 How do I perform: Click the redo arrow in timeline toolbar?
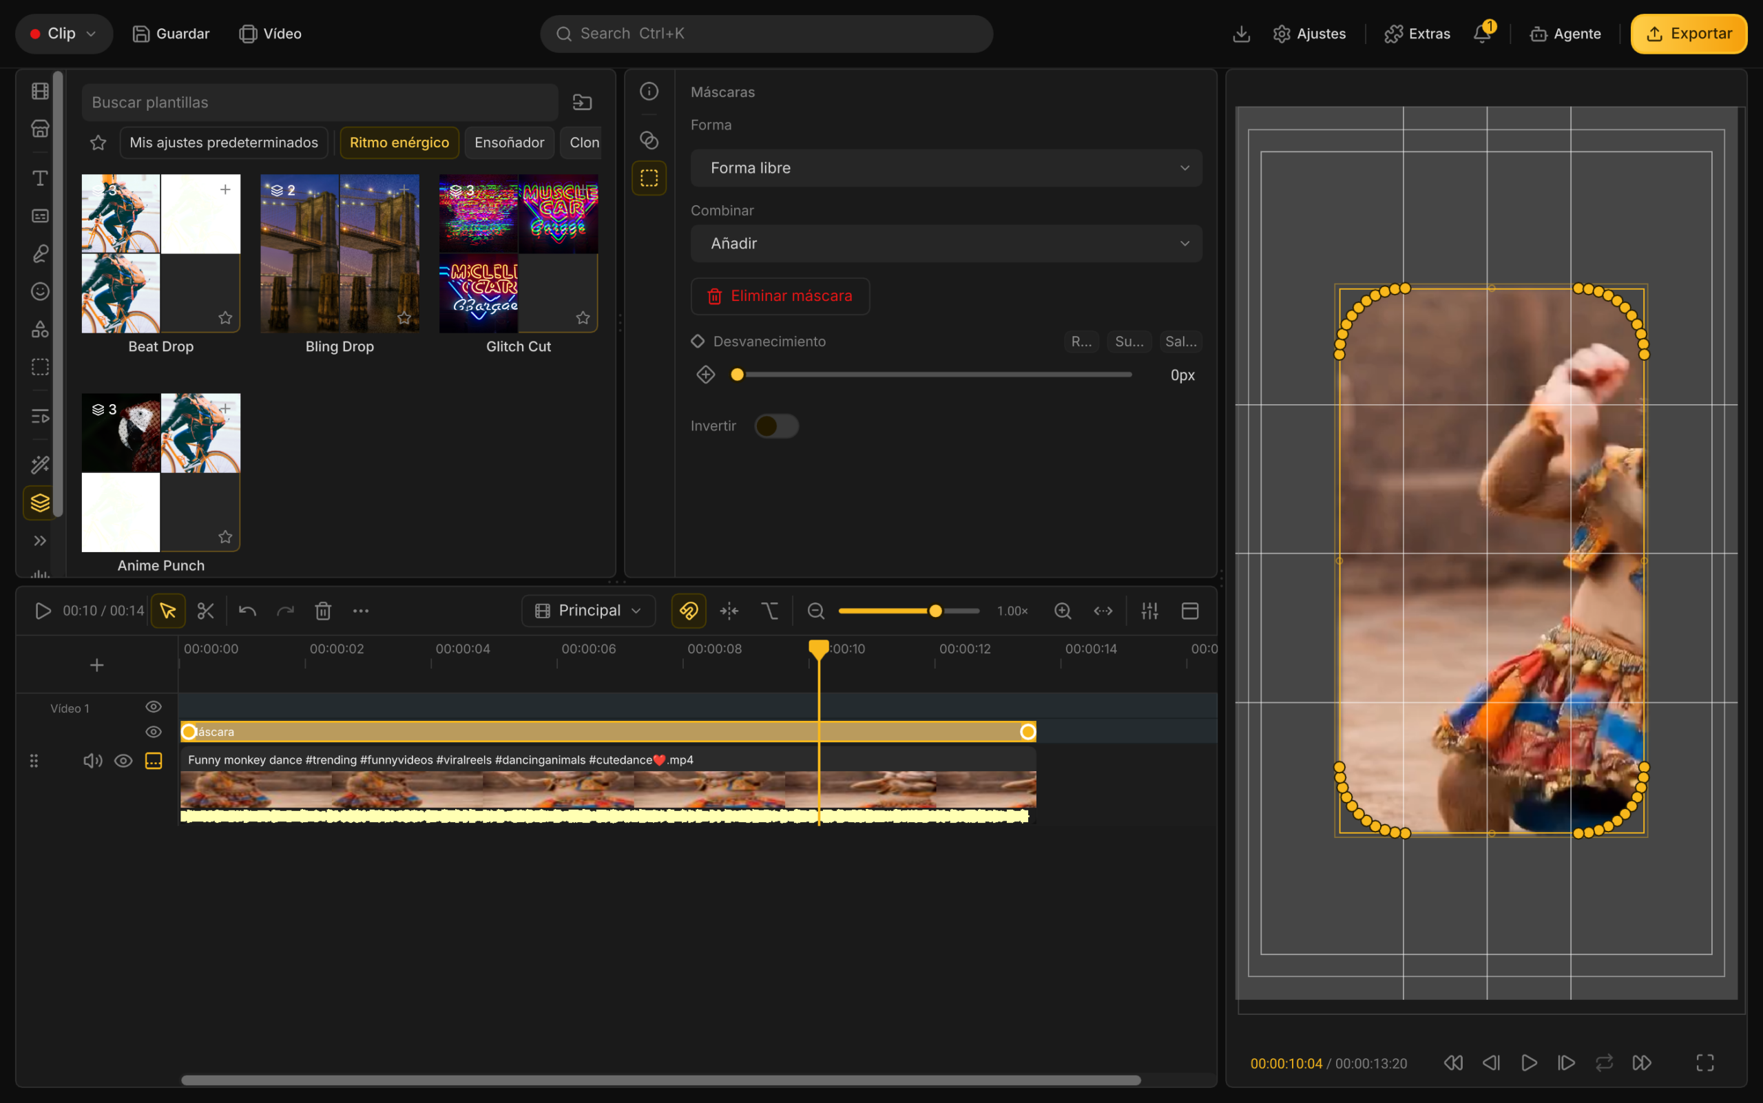[x=285, y=611]
